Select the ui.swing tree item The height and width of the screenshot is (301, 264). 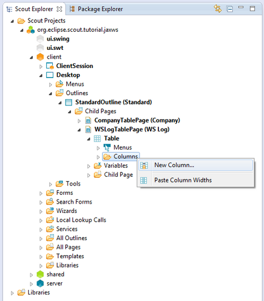pyautogui.click(x=58, y=39)
